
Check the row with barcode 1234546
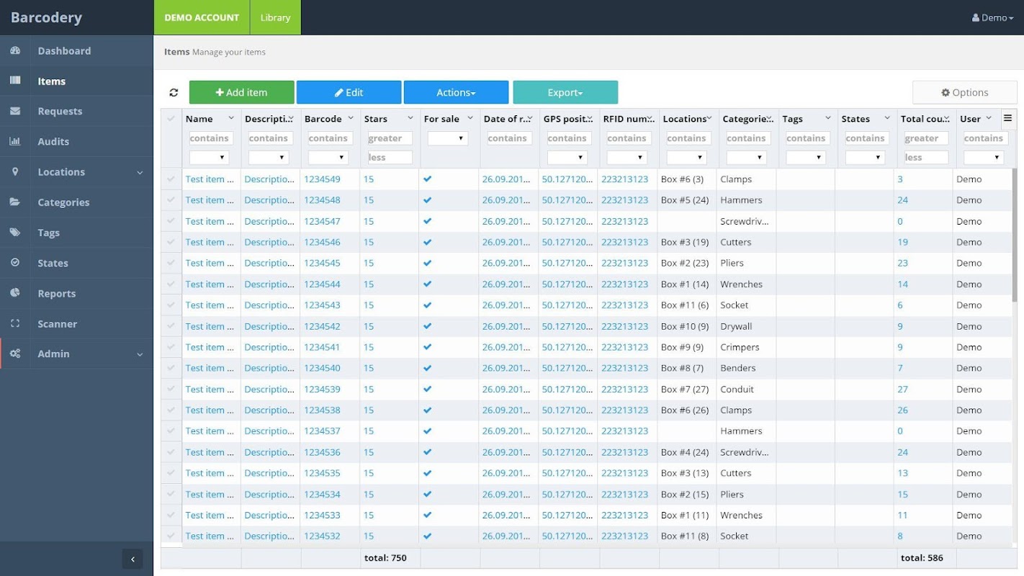tap(171, 242)
